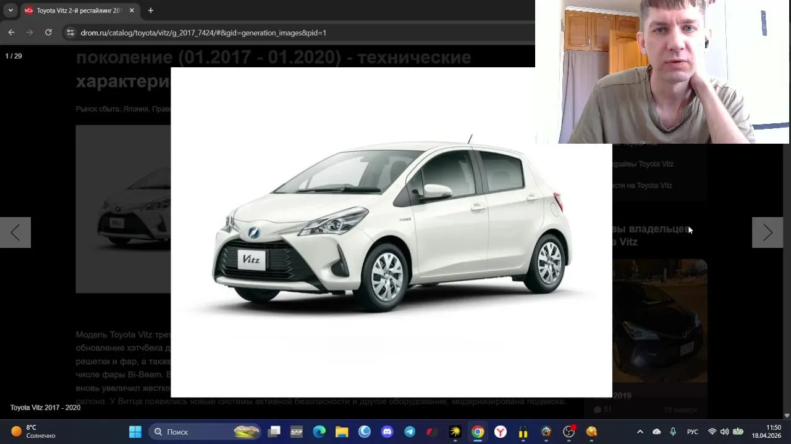Screen dimensions: 791x444
Task: Open volume control in the tray
Action: click(x=724, y=432)
